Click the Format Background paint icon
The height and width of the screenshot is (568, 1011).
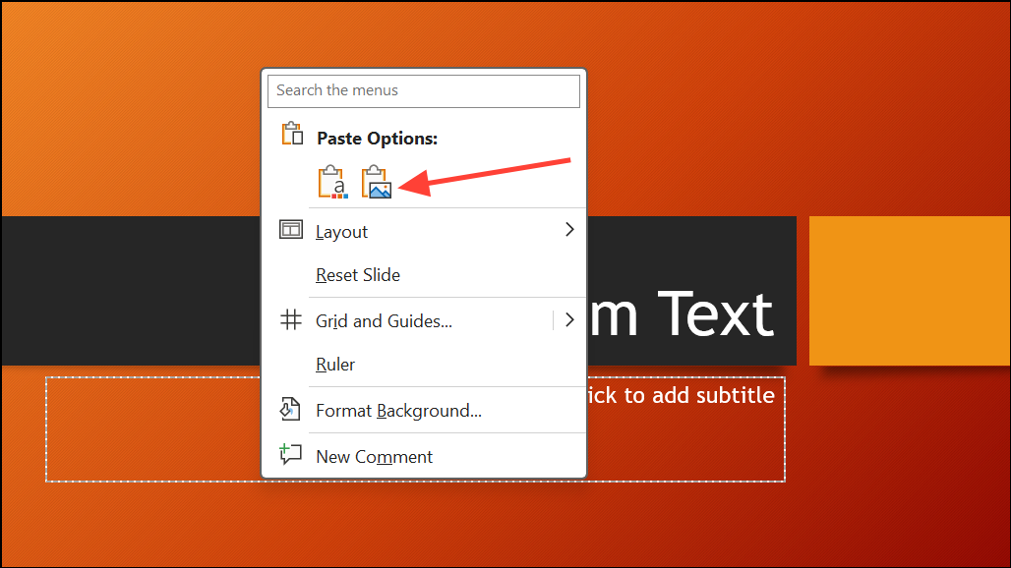click(289, 409)
